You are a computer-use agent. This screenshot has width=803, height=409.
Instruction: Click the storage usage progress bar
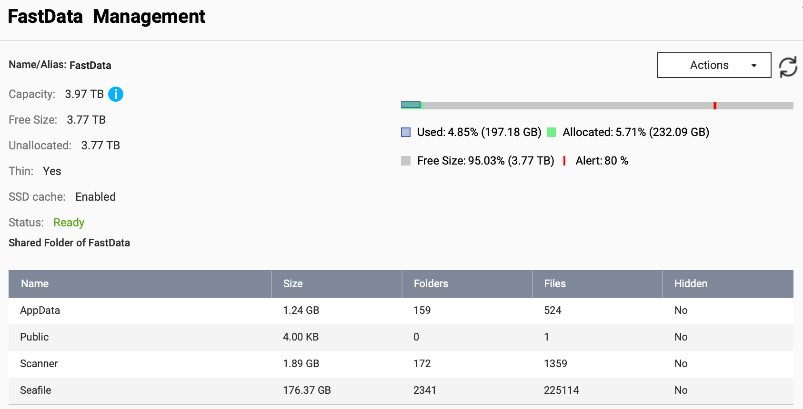pyautogui.click(x=597, y=105)
